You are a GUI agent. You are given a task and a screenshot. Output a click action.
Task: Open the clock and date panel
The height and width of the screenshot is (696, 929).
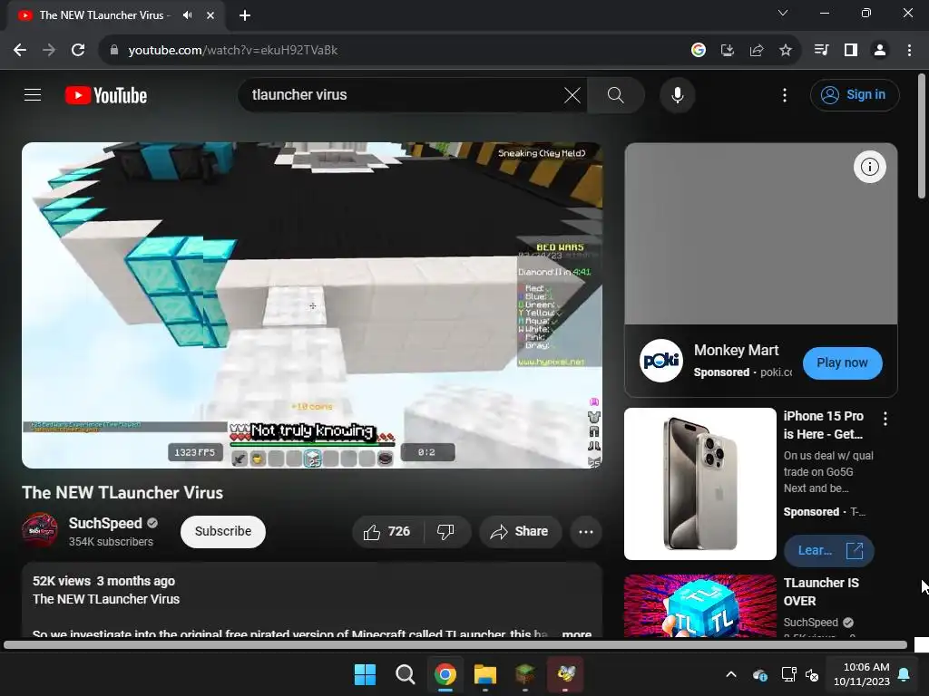tap(861, 674)
